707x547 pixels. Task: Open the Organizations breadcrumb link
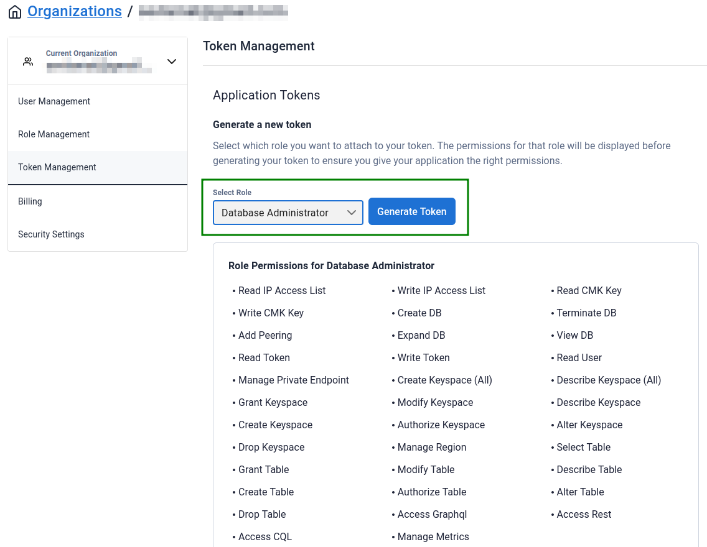(x=75, y=11)
